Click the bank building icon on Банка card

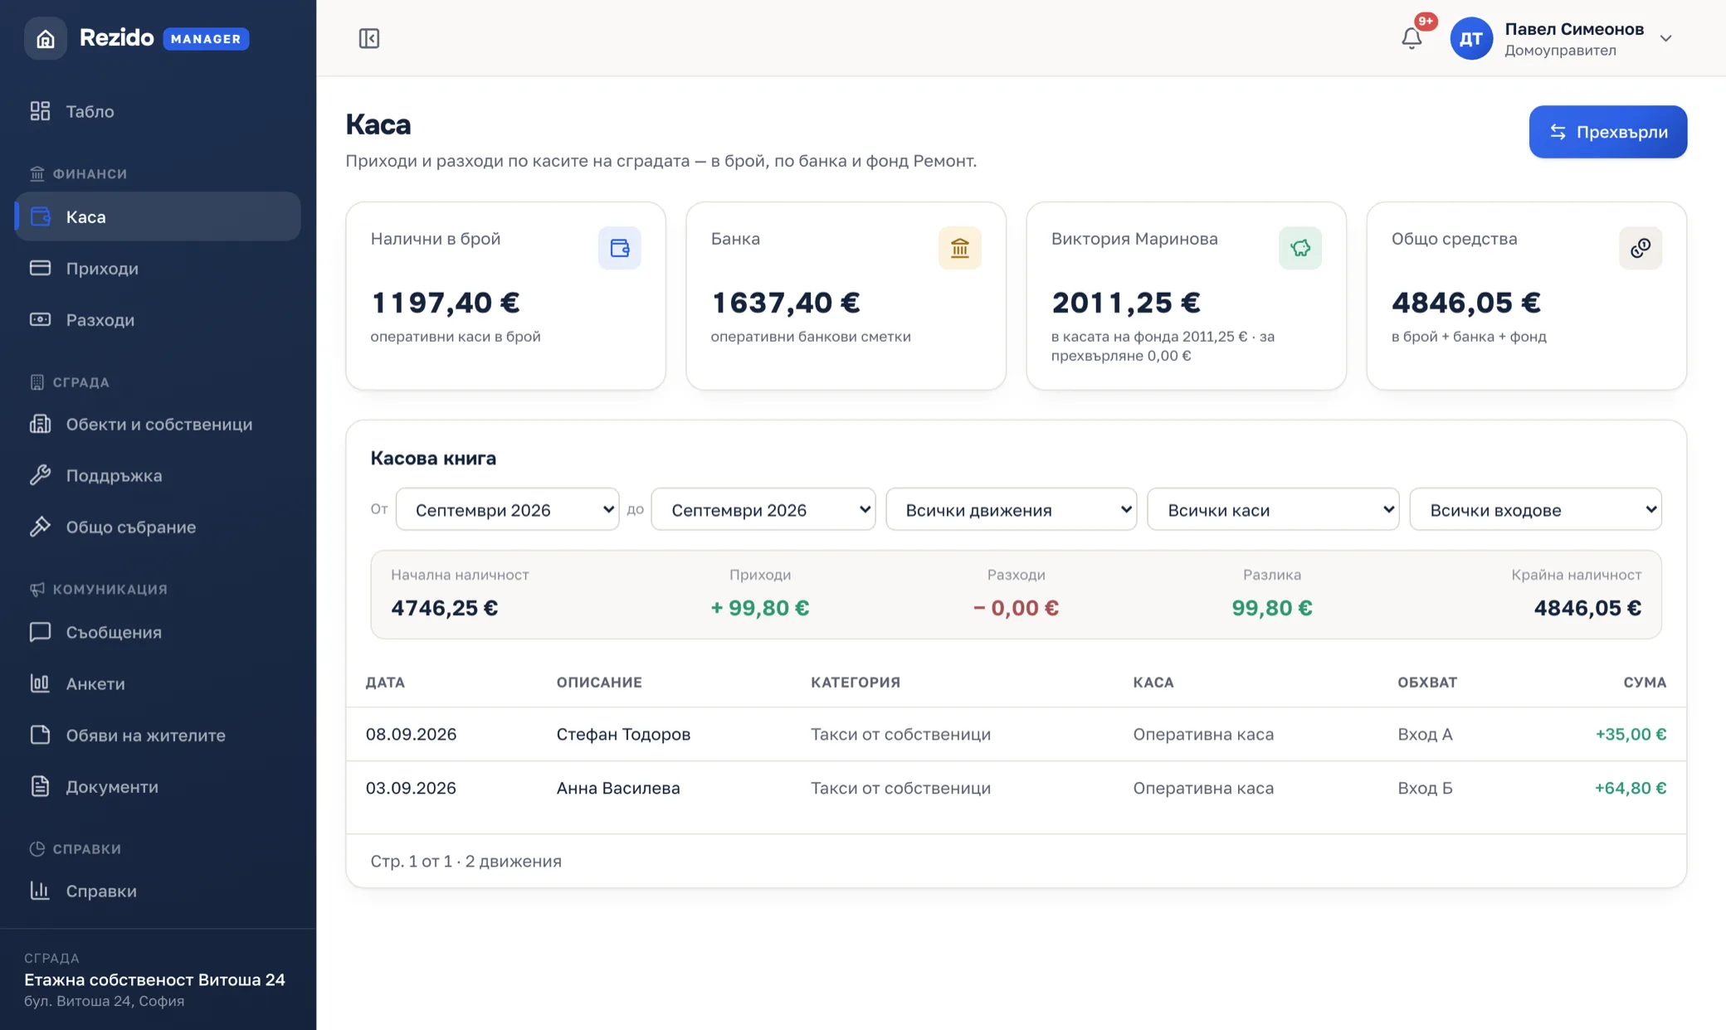(959, 248)
